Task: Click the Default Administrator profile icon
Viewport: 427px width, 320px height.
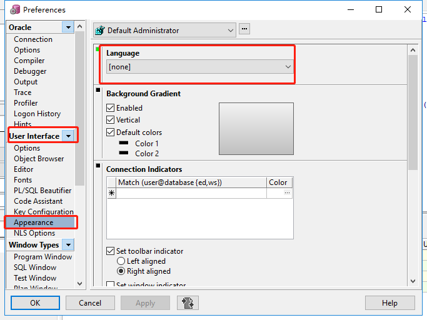Action: point(100,30)
